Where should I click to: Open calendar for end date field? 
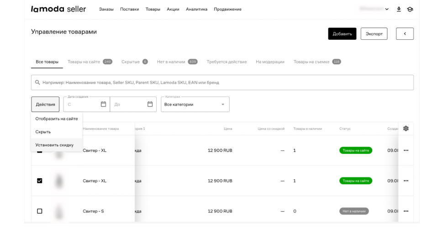point(150,104)
